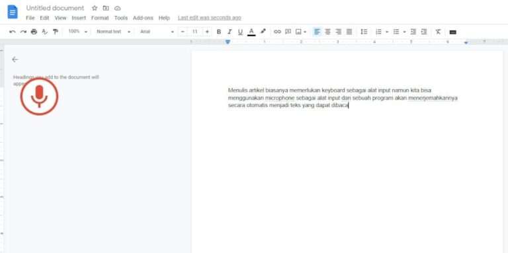Screen dimensions: 508x253
Task: Click the insert link icon
Action: tap(277, 32)
